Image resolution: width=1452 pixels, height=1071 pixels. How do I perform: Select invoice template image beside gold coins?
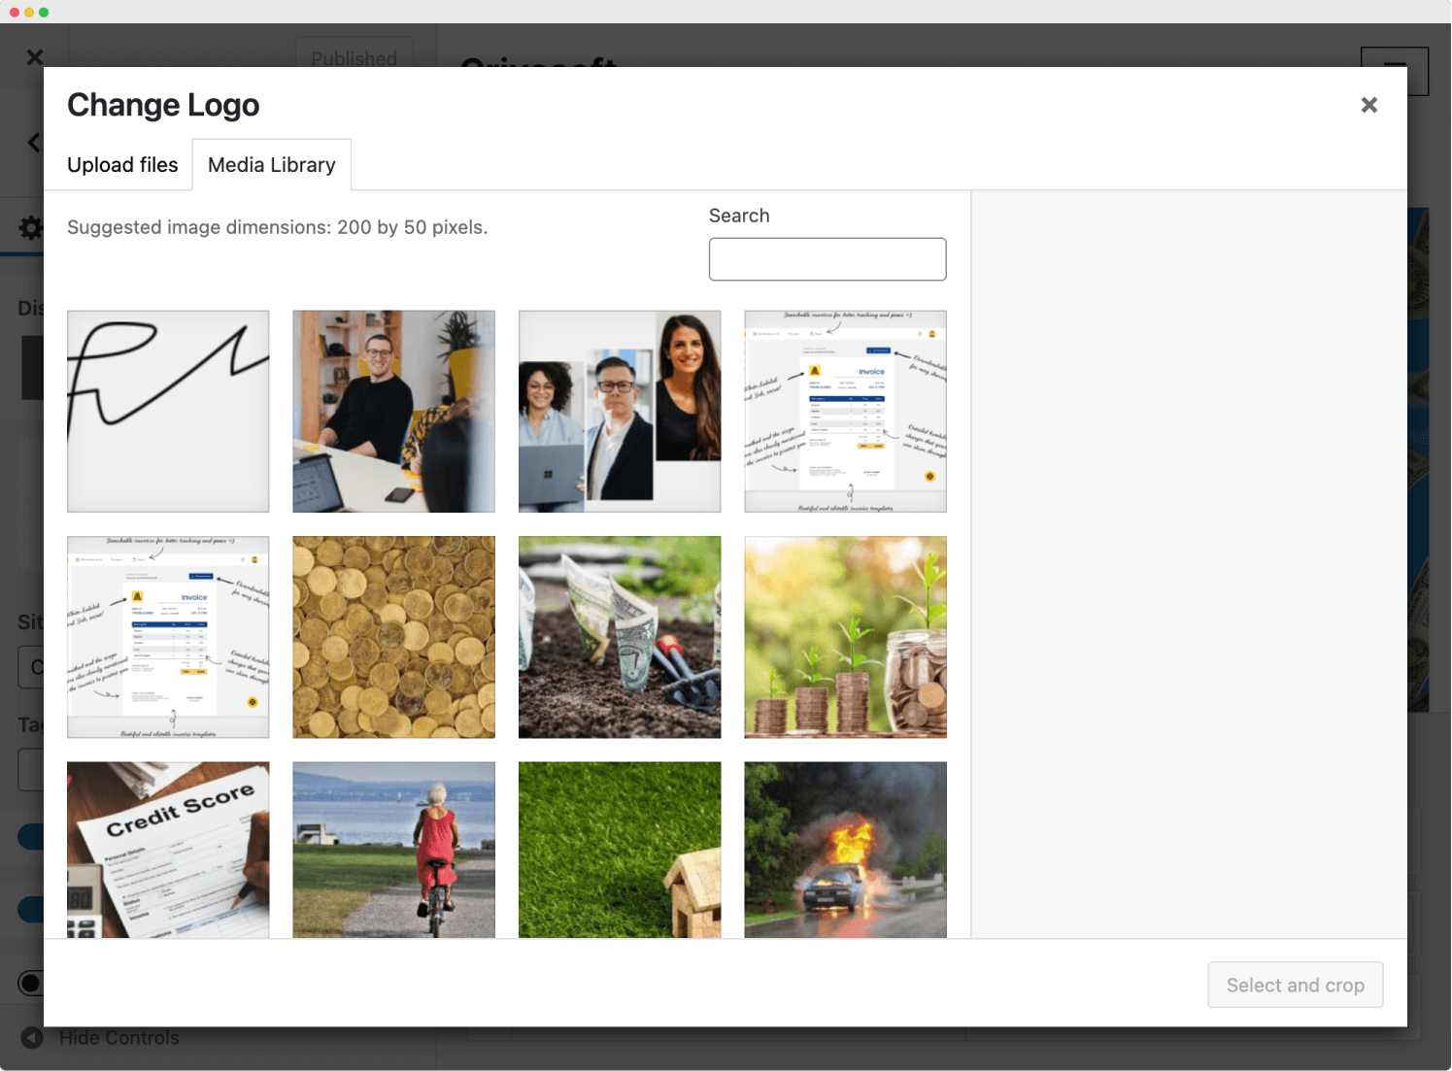pos(168,637)
